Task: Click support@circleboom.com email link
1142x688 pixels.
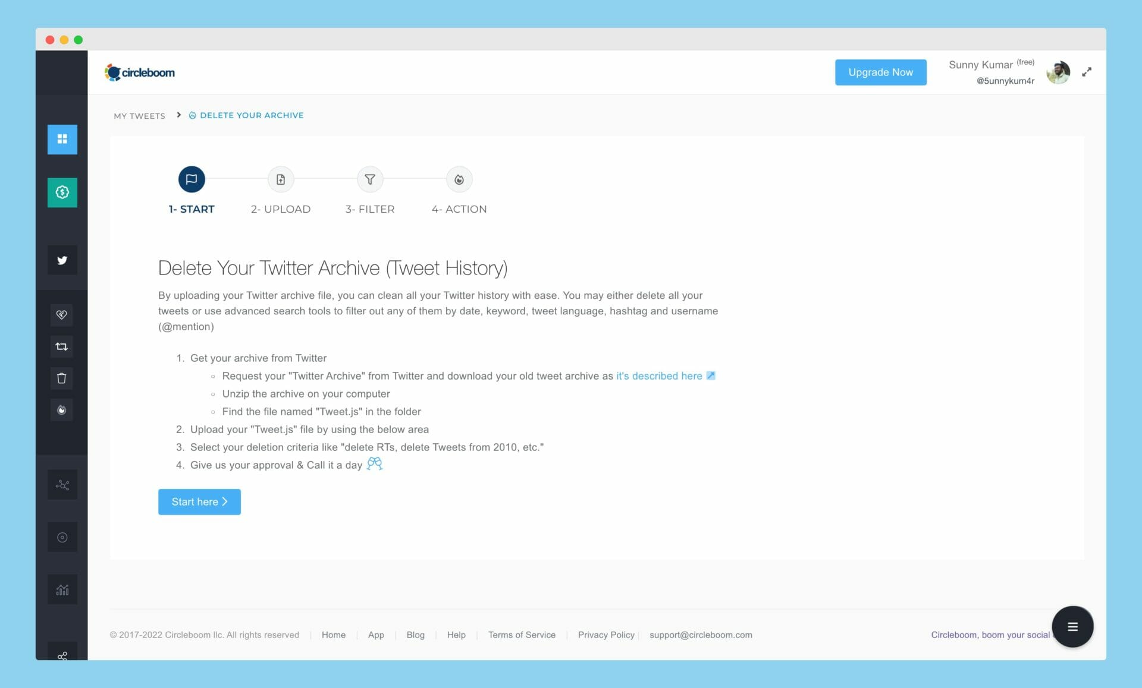Action: tap(701, 635)
